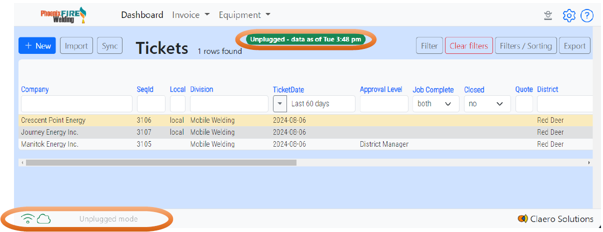Viewport: 603px width, 232px height.
Task: Click the Company filter input field
Action: [x=76, y=104]
